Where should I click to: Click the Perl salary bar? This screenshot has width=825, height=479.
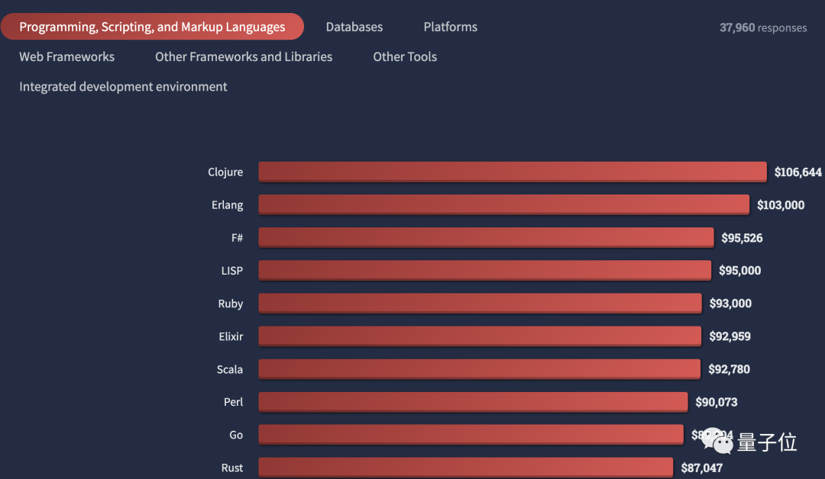(473, 401)
